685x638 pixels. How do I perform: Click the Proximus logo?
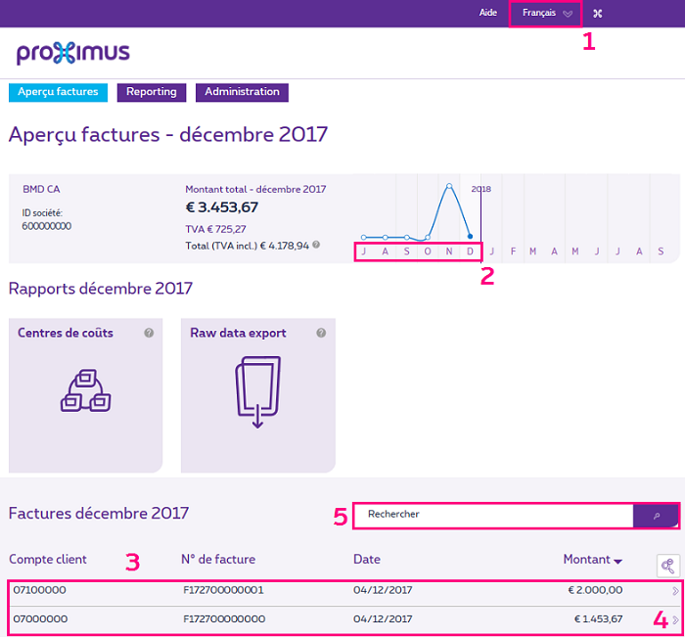pyautogui.click(x=73, y=54)
